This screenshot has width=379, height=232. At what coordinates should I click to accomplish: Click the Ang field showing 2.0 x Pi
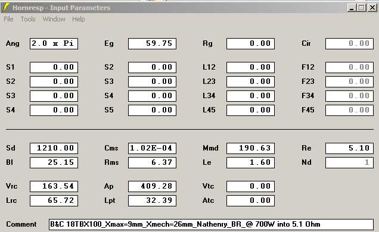click(x=54, y=43)
